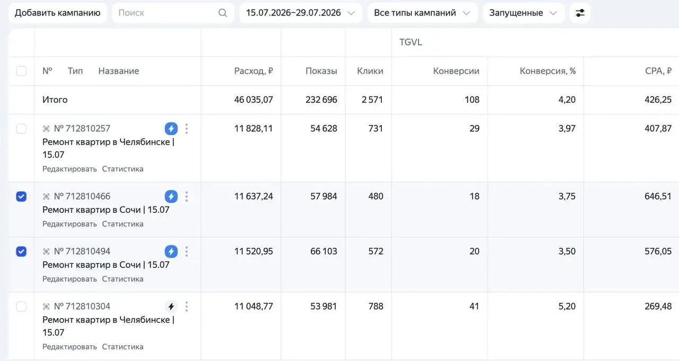Open campaign name under № 712810257
Screen dimensions: 679x361
108,148
